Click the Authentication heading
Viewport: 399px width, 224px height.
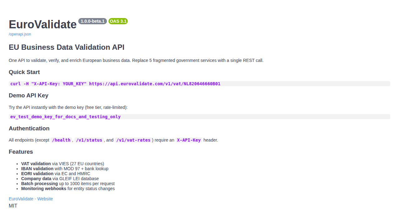tap(29, 128)
